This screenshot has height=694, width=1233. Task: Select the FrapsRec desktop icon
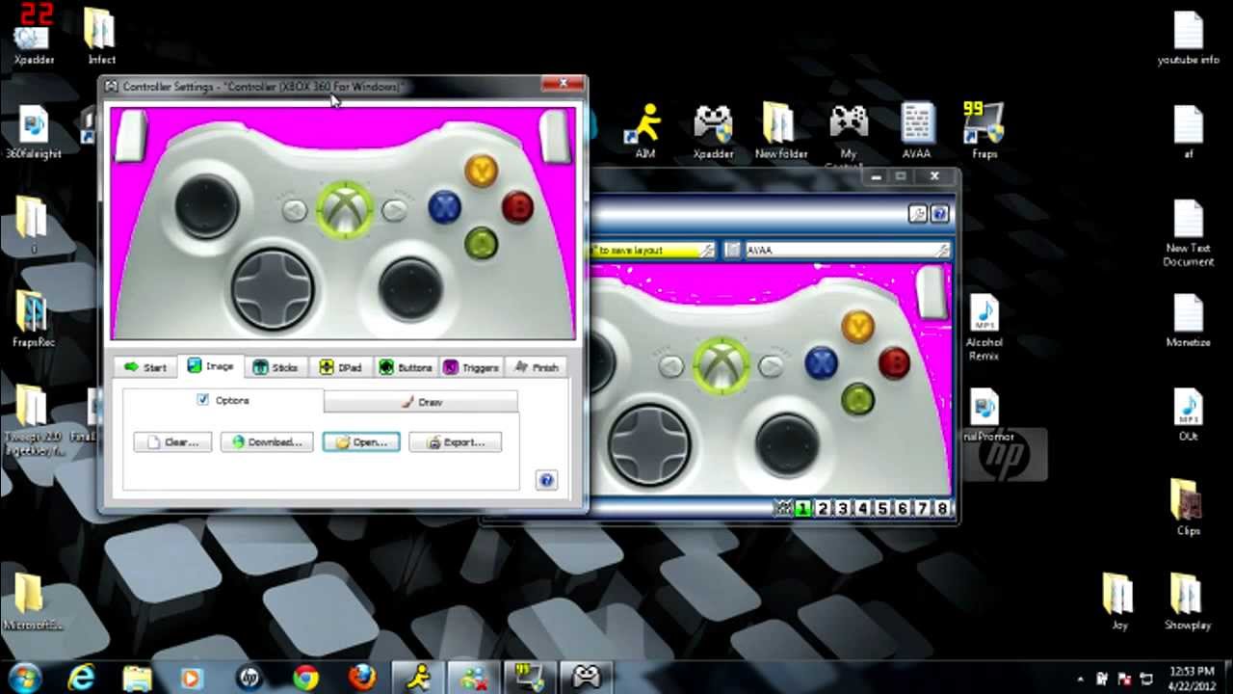(x=33, y=318)
